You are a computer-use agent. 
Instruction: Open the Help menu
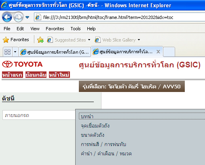pos(91,29)
